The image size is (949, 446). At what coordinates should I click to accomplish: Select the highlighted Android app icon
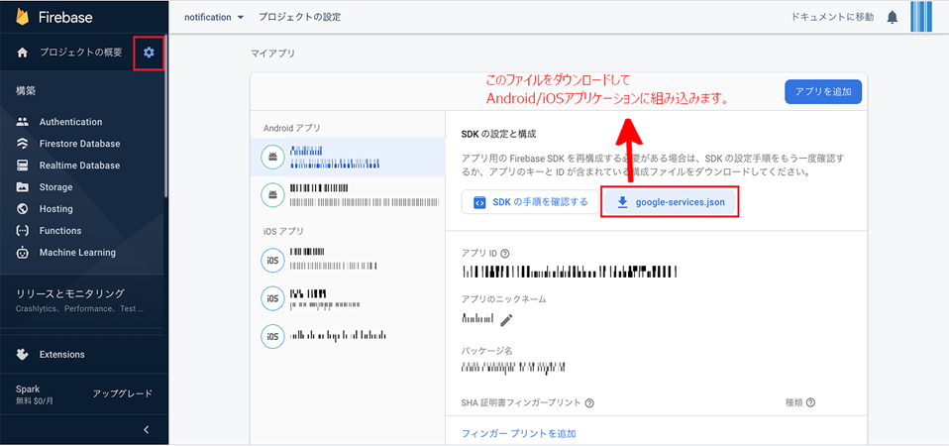pyautogui.click(x=272, y=157)
